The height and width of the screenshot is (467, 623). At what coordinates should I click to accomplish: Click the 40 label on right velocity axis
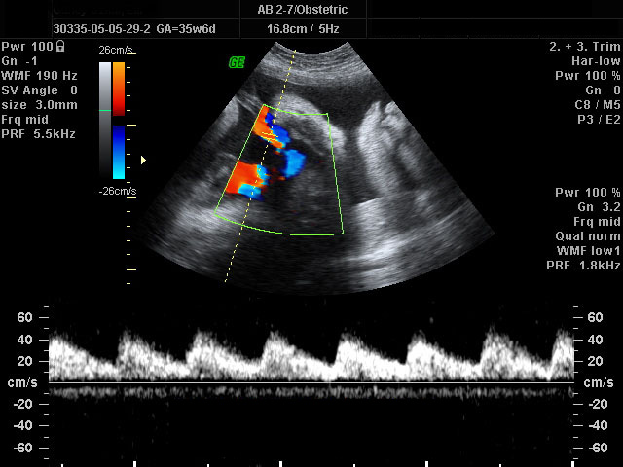tap(595, 340)
